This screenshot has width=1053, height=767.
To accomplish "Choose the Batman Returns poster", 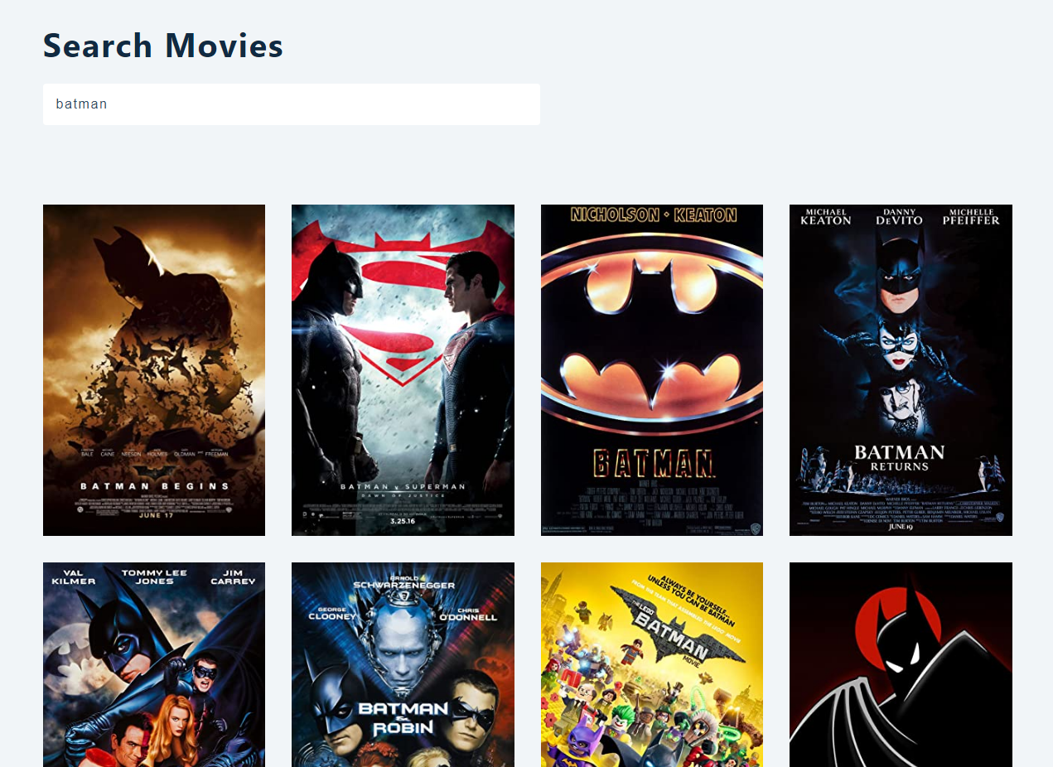I will click(x=901, y=370).
